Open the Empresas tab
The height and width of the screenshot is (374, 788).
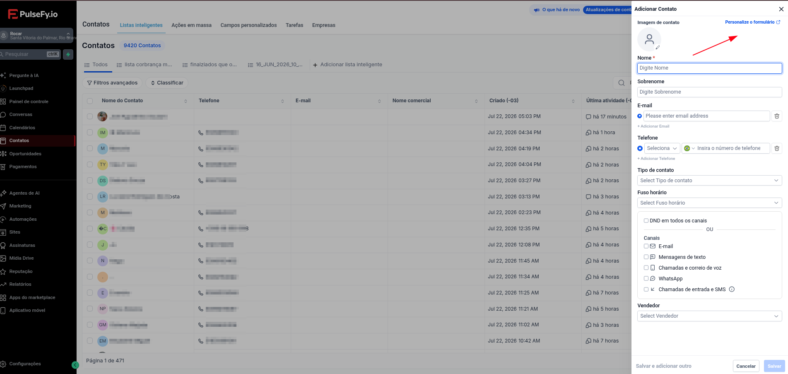[324, 25]
